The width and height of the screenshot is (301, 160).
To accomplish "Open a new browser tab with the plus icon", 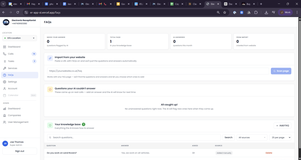I will [261, 4].
